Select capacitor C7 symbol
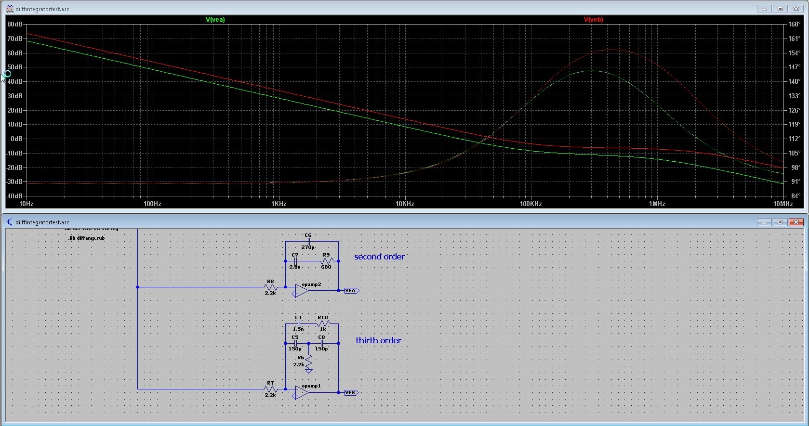 [x=295, y=261]
